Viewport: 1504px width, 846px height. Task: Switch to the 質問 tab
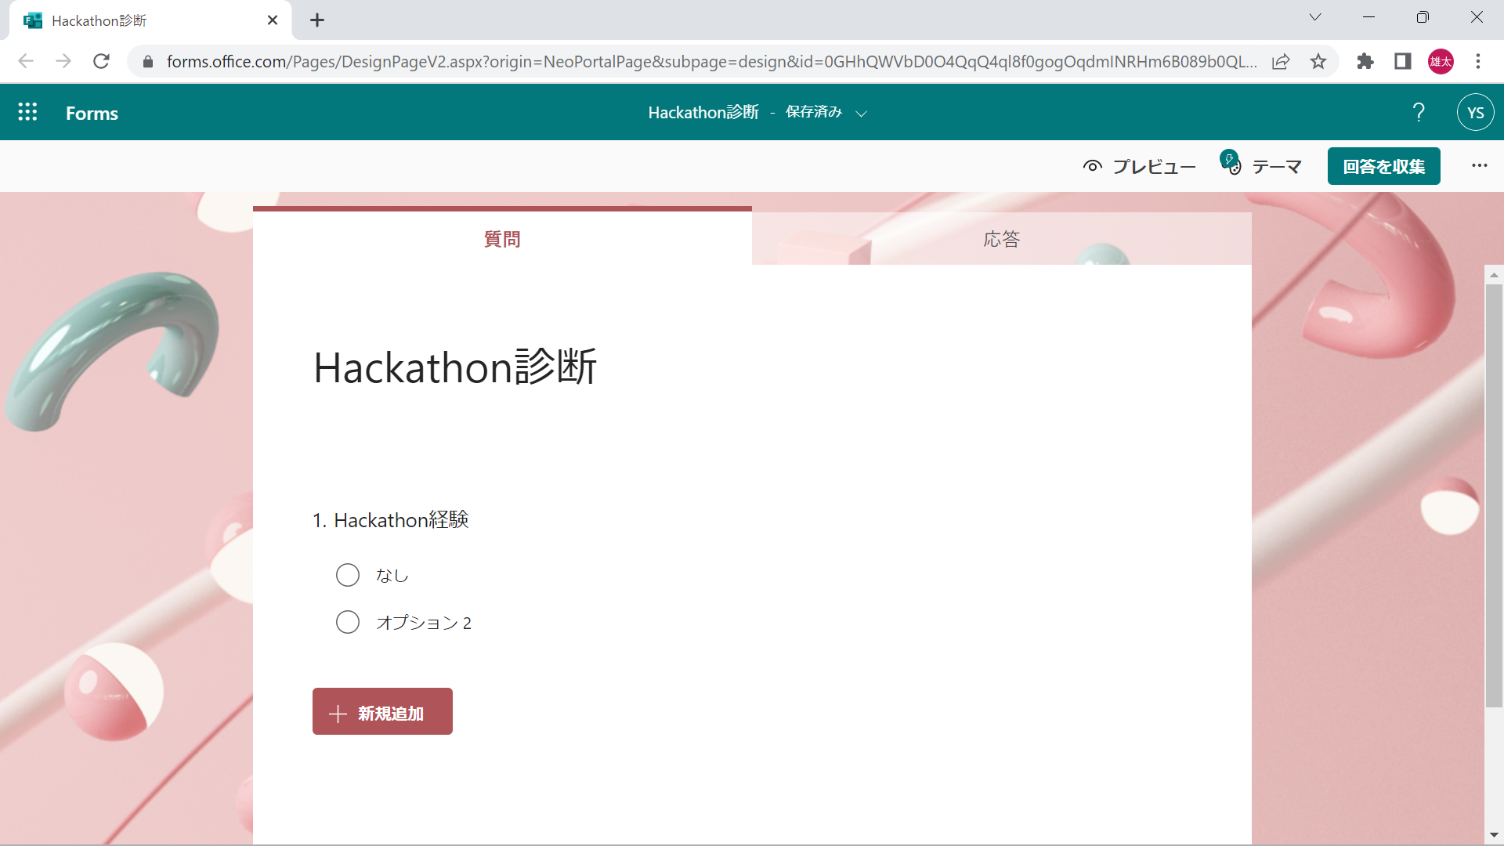click(502, 239)
